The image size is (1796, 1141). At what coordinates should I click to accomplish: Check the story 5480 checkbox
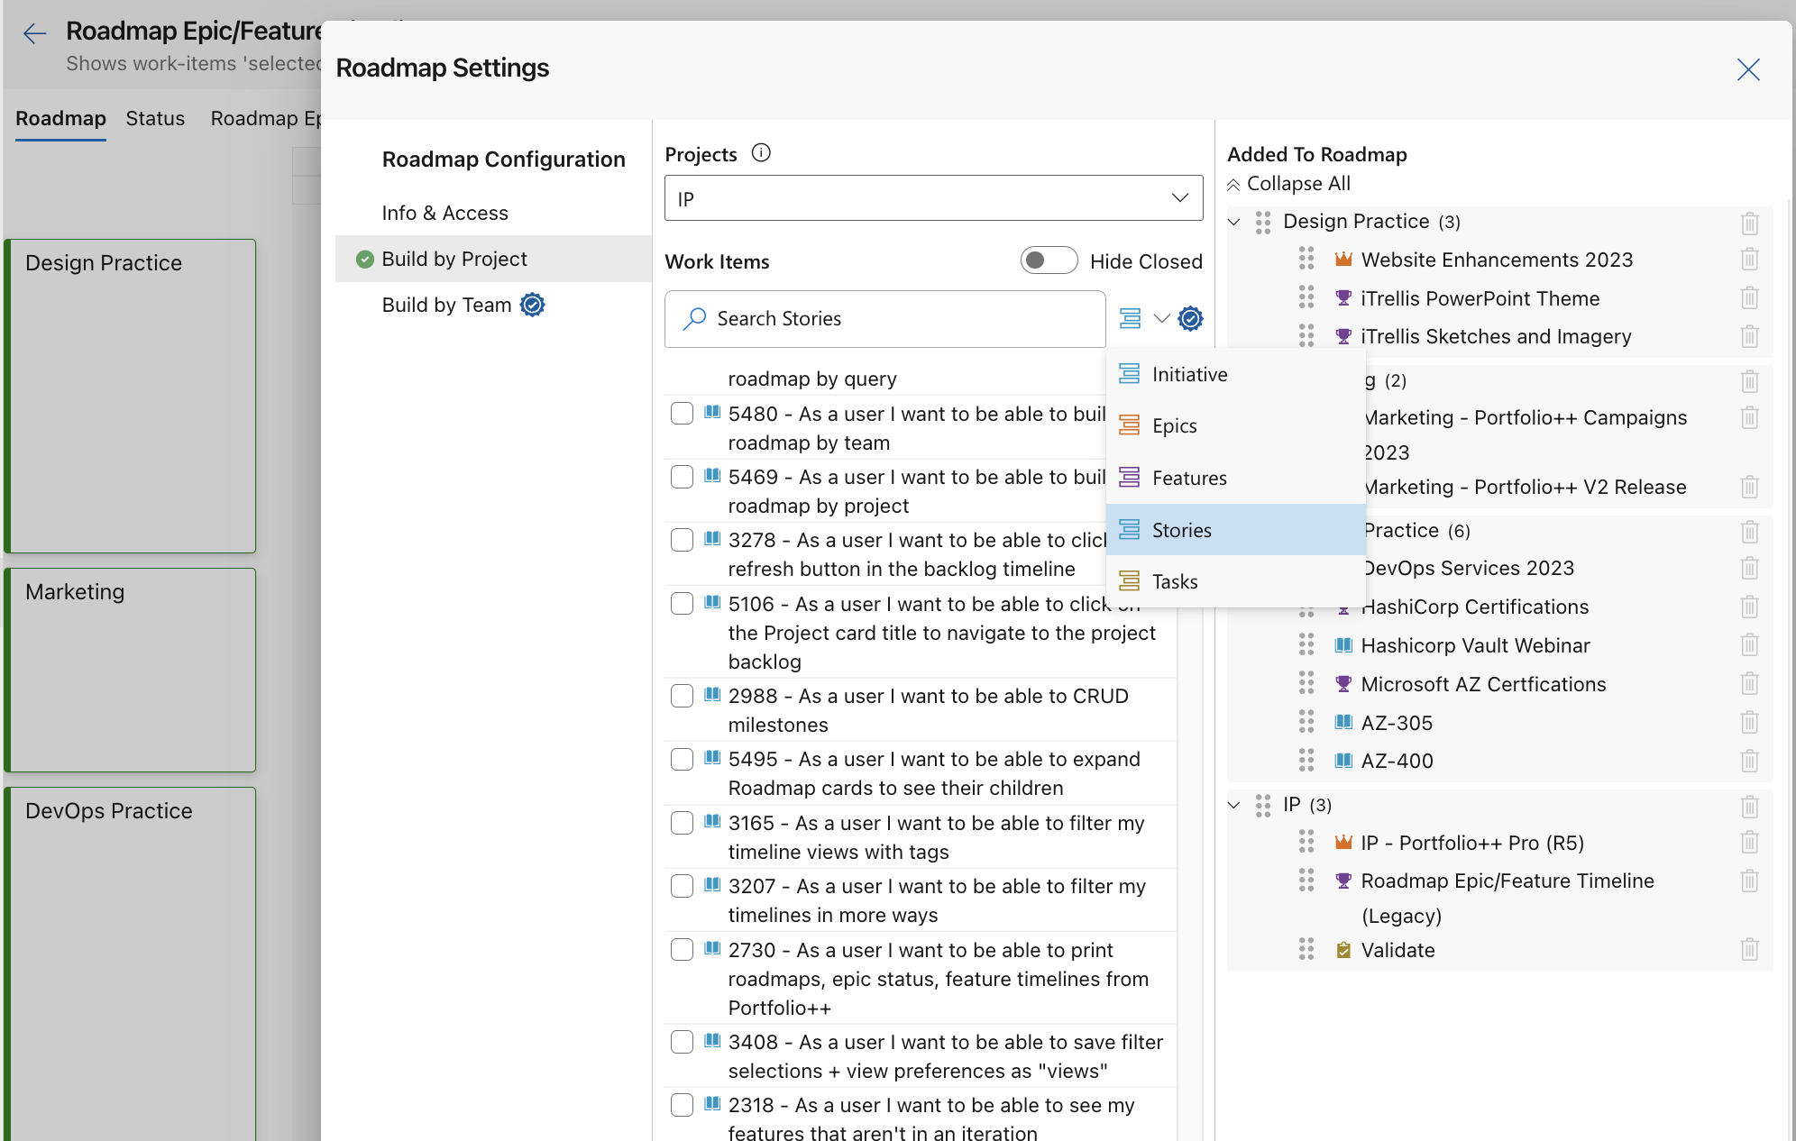click(x=683, y=414)
